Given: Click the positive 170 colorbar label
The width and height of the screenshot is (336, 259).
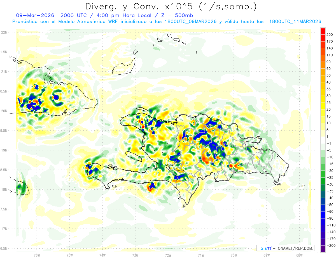Looking at the screenshot, I should tap(330, 41).
